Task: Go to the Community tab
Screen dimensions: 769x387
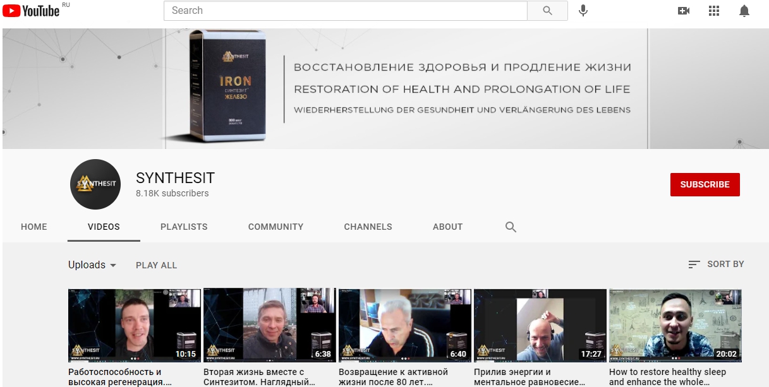Action: click(276, 227)
